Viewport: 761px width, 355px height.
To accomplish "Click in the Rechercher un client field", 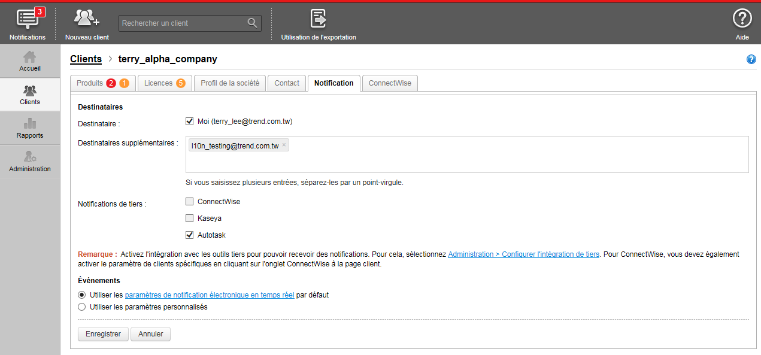I will [x=183, y=23].
